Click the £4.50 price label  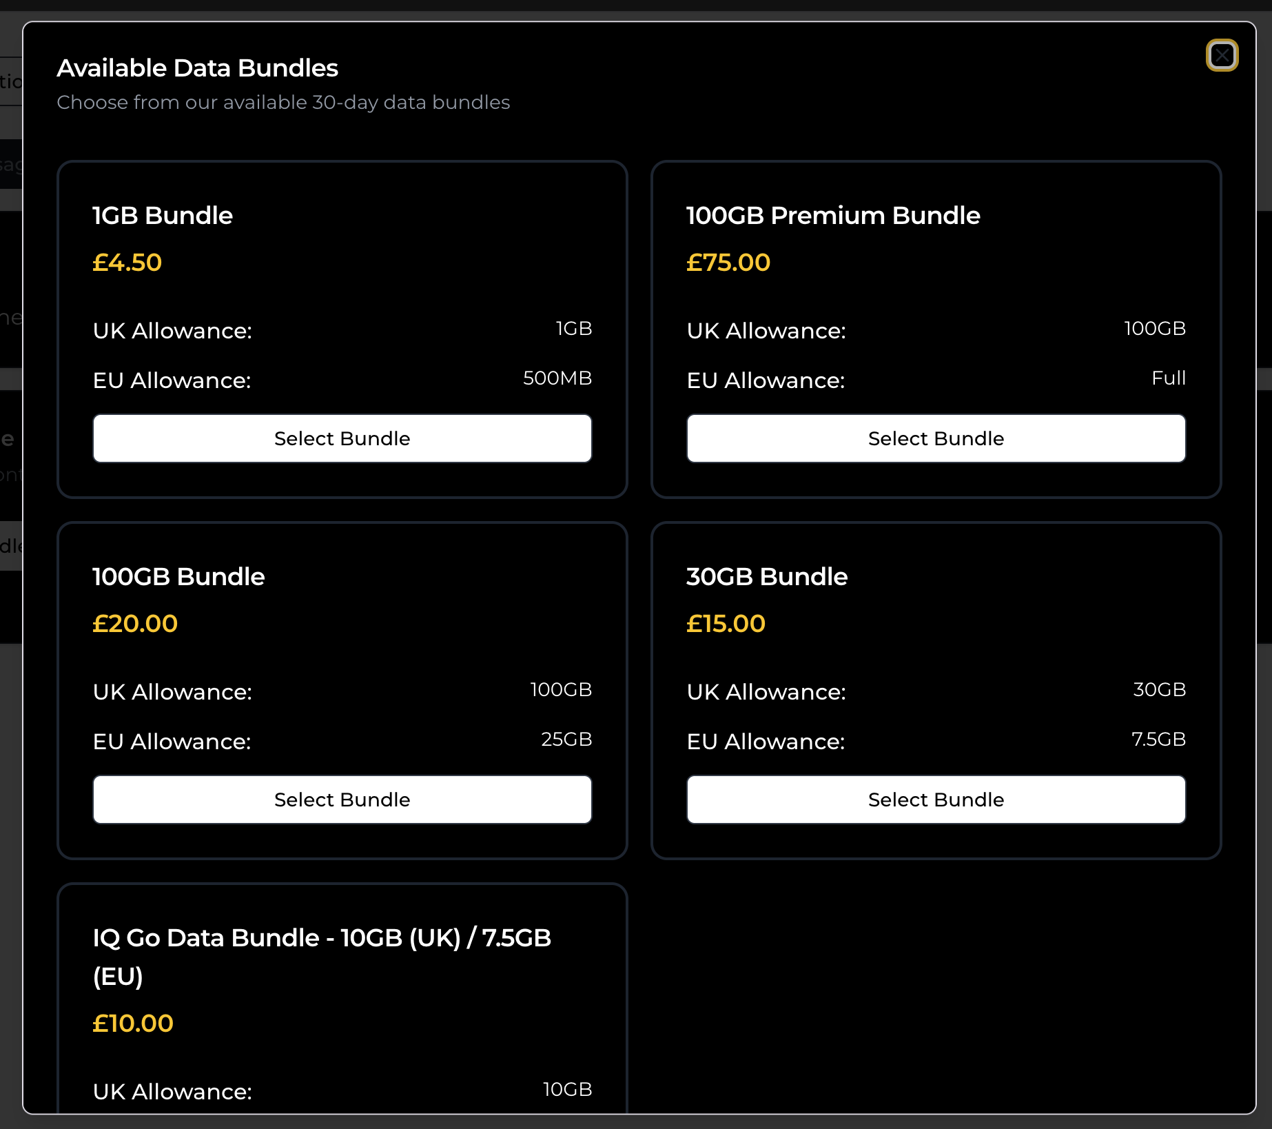pos(127,263)
